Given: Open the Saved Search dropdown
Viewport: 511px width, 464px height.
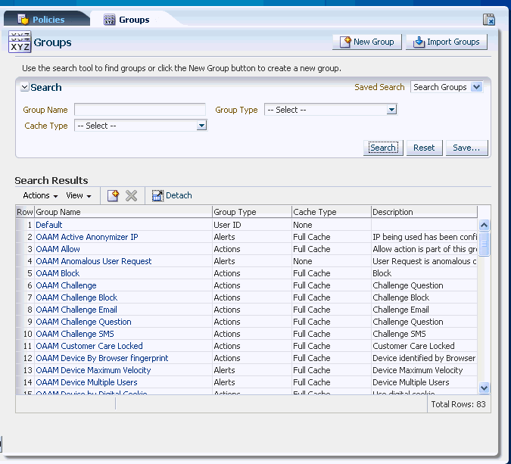Looking at the screenshot, I should pos(476,87).
